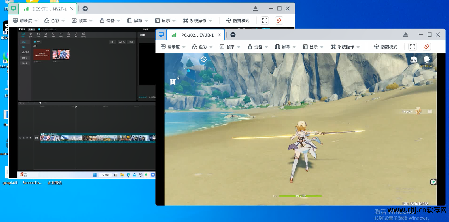Open 设备 dropdown in PC-202...EVUB-1 window
Screen dimensions: 449x222
pos(258,47)
